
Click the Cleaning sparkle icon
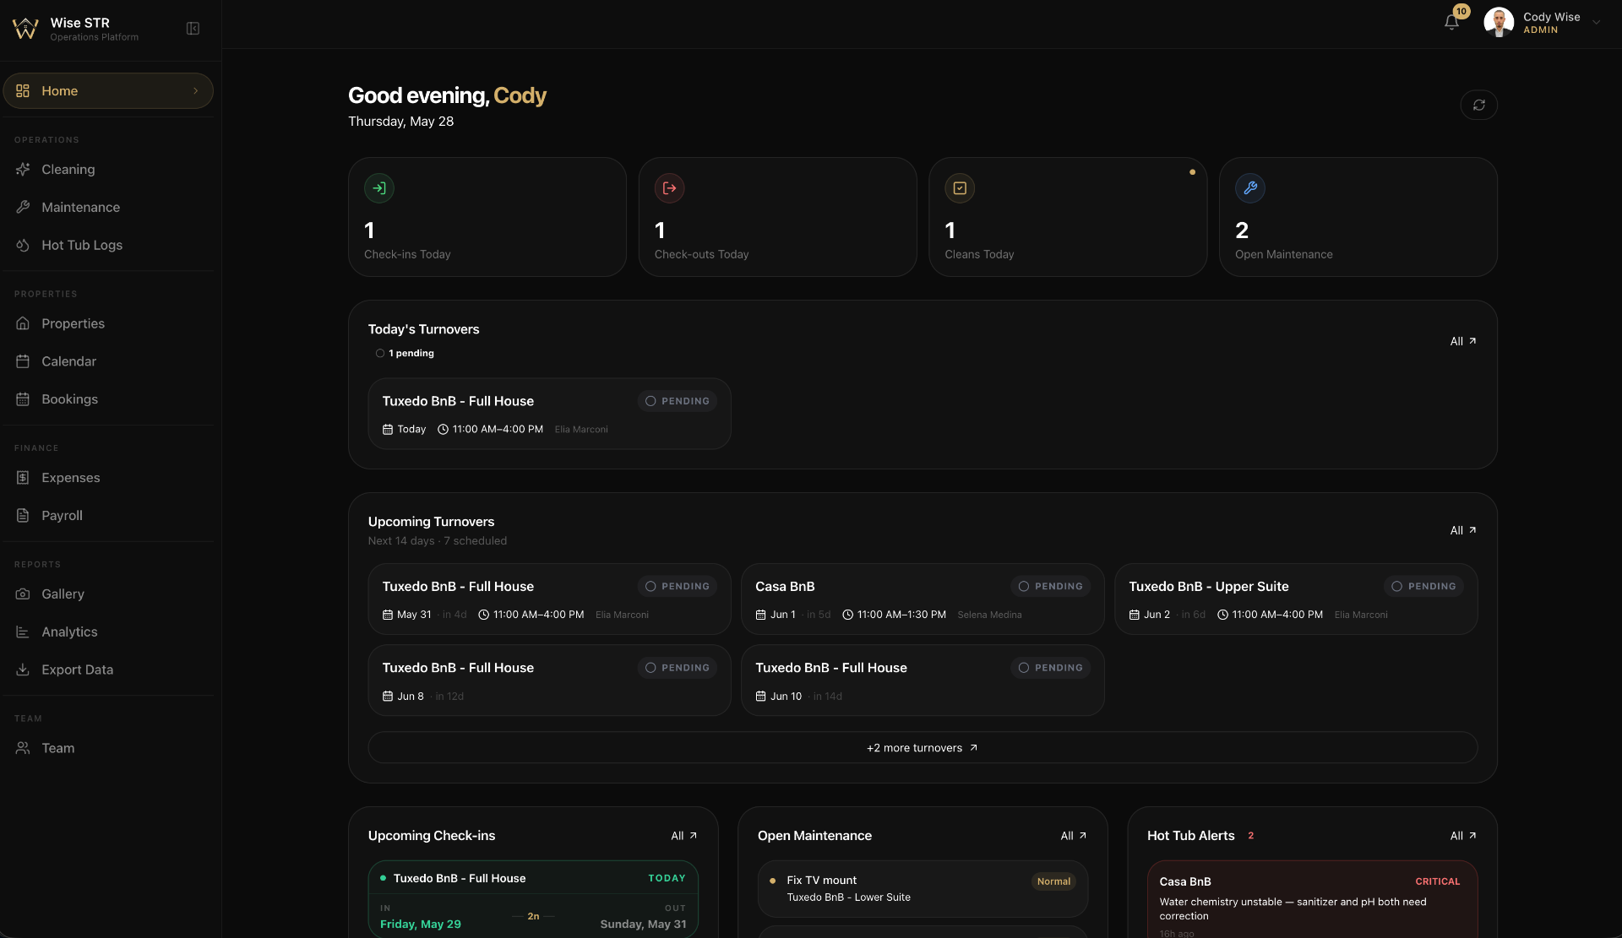pos(23,170)
